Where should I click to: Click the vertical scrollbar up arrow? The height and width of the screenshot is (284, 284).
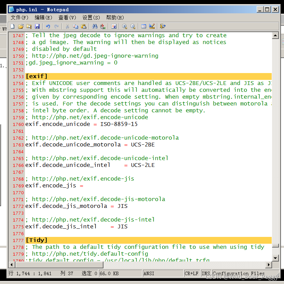pyautogui.click(x=275, y=35)
